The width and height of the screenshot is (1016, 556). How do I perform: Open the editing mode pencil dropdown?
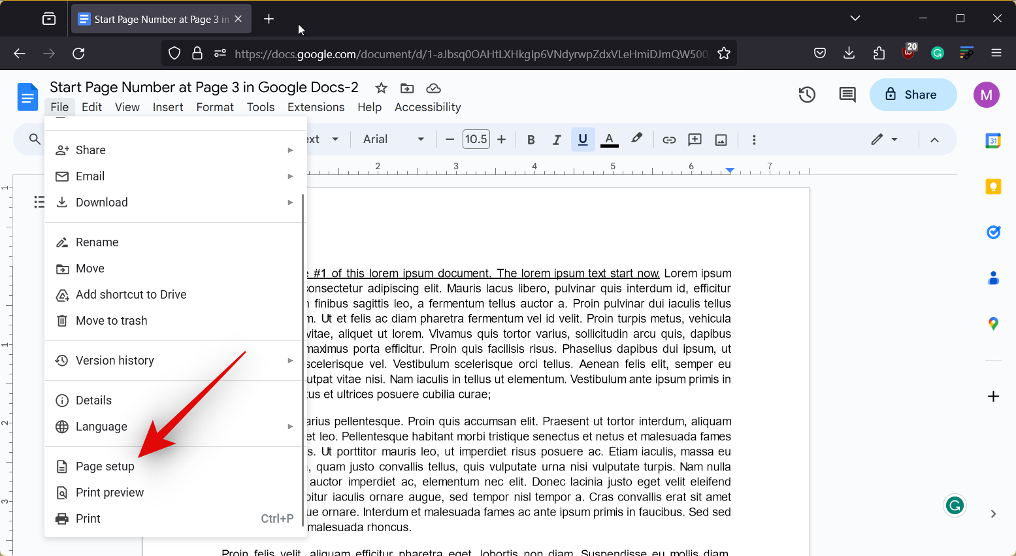885,139
